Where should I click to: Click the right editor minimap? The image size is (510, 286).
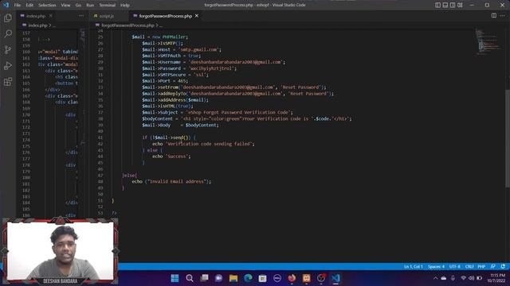point(488,42)
